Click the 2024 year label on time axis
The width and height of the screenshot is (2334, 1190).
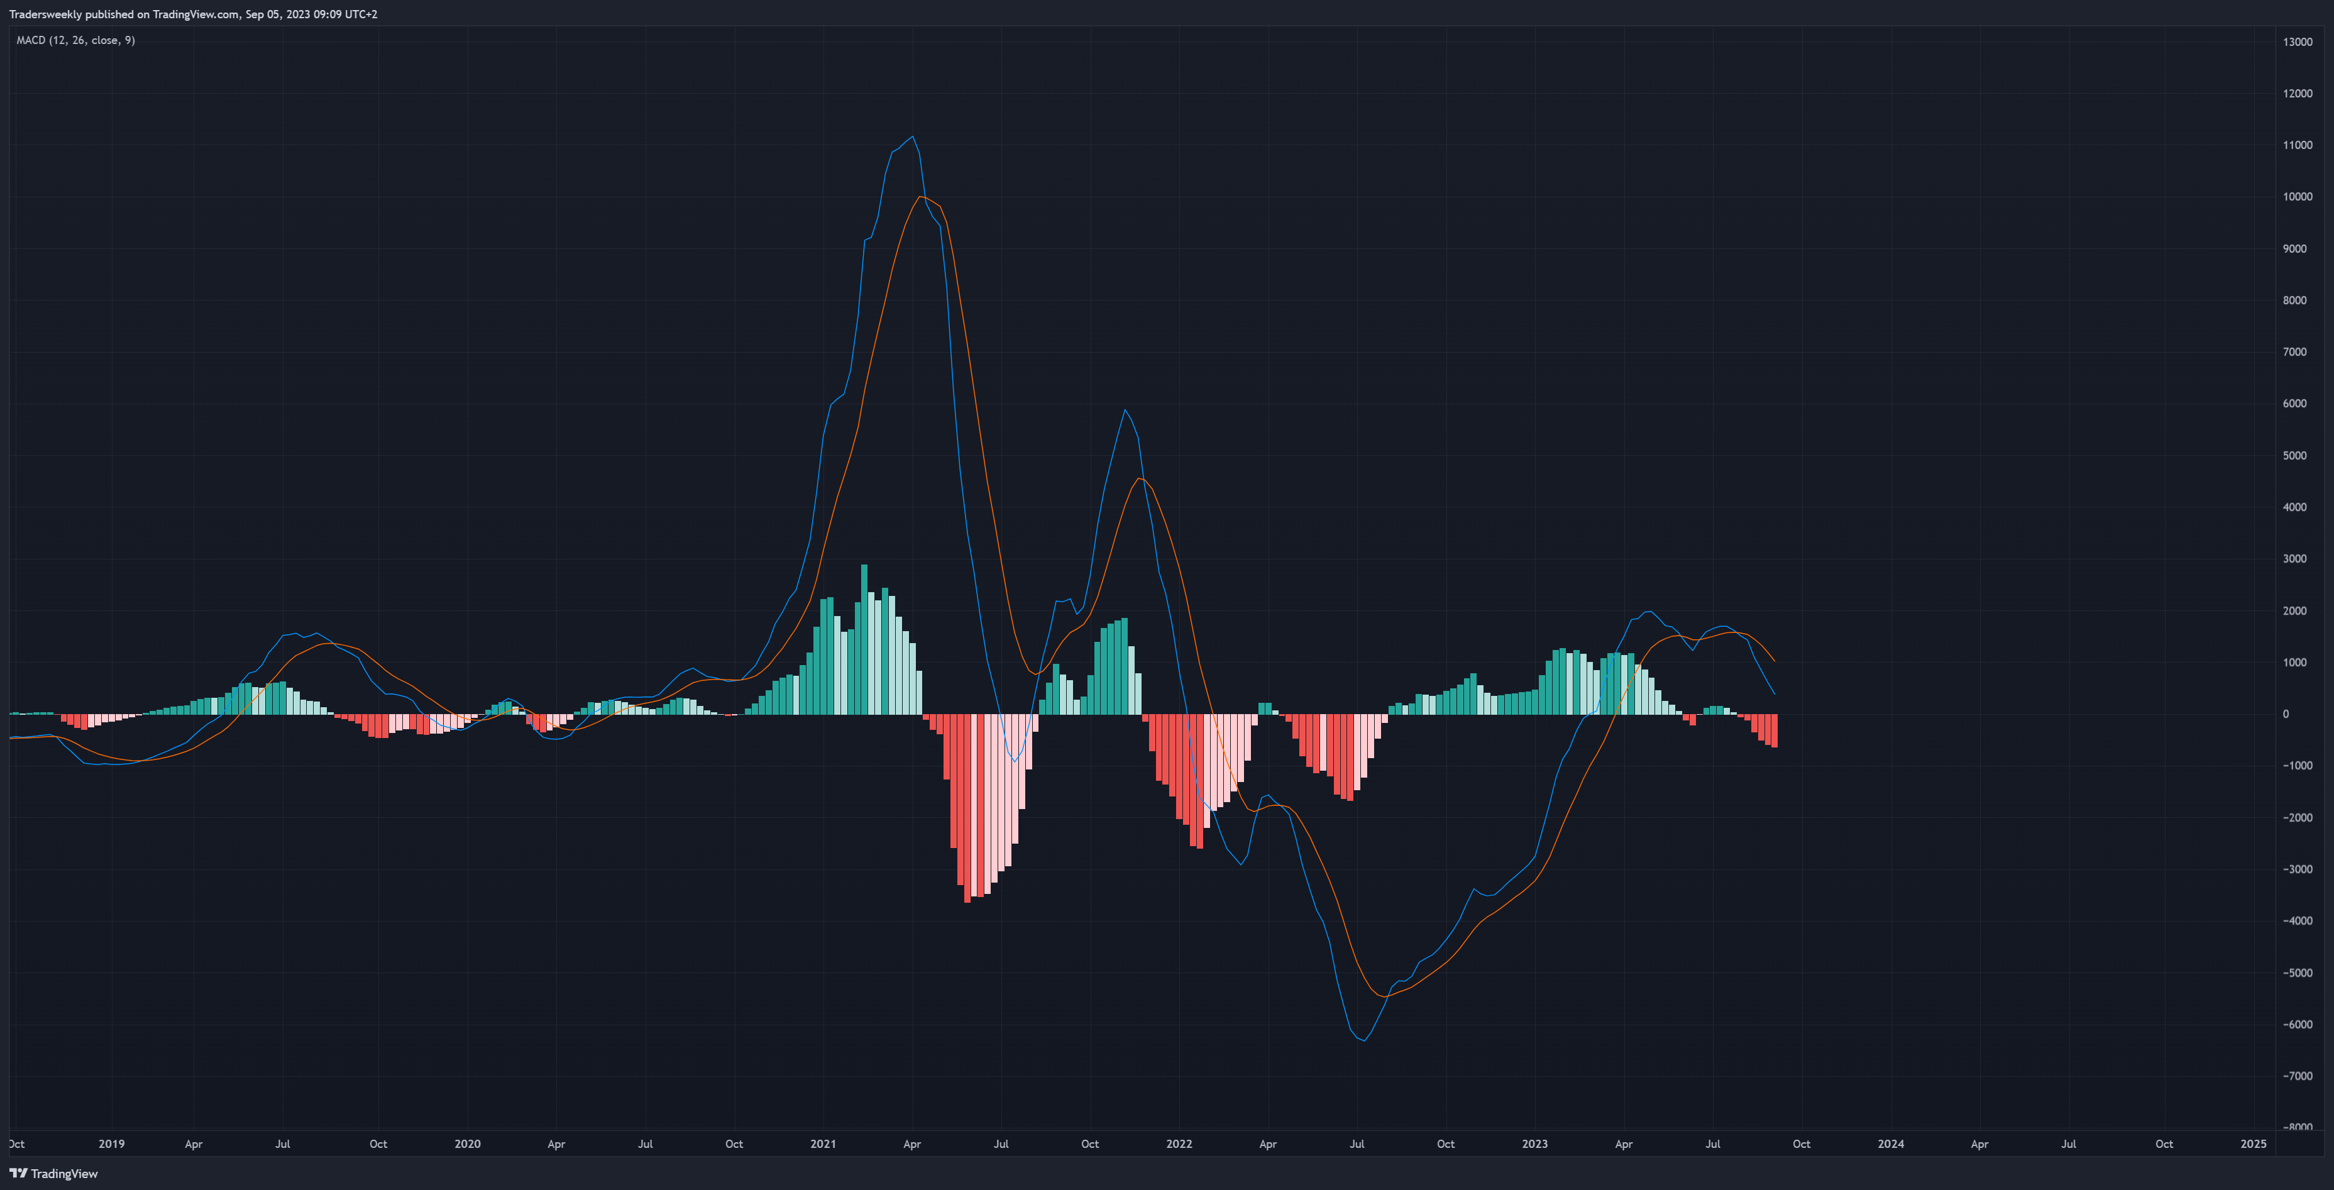(1891, 1143)
